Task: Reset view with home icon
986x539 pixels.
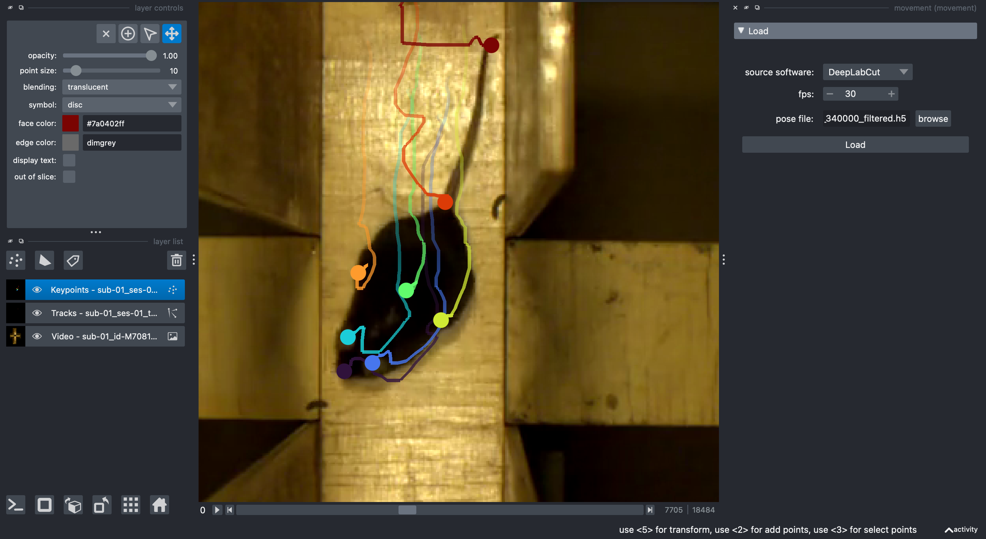Action: click(159, 505)
